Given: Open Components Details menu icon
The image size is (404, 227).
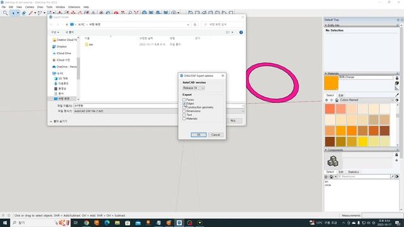Looking at the screenshot, I should click(x=397, y=177).
